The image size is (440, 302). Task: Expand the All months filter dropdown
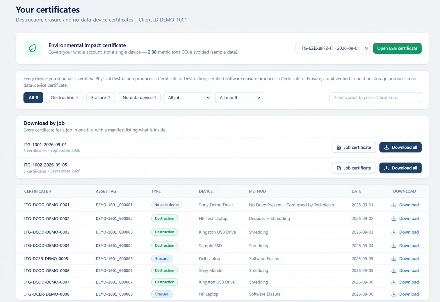(239, 98)
